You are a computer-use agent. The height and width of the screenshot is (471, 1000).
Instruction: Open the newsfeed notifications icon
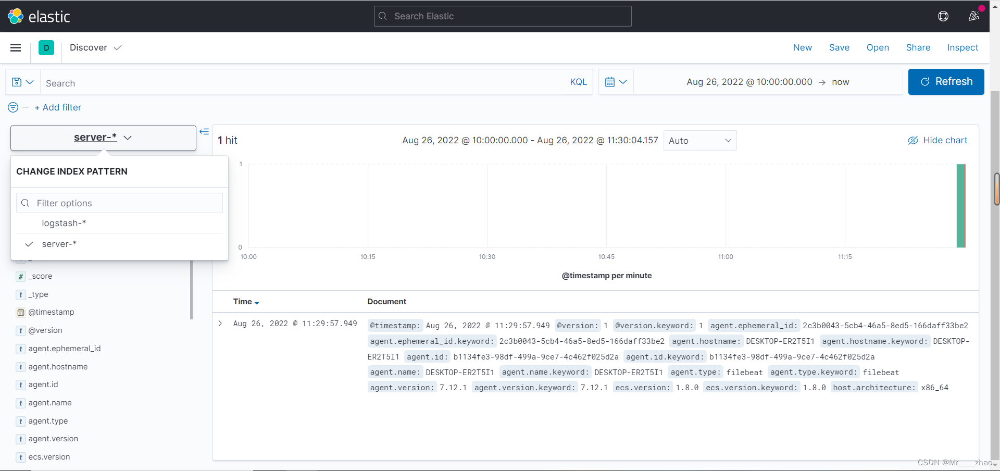pos(974,16)
